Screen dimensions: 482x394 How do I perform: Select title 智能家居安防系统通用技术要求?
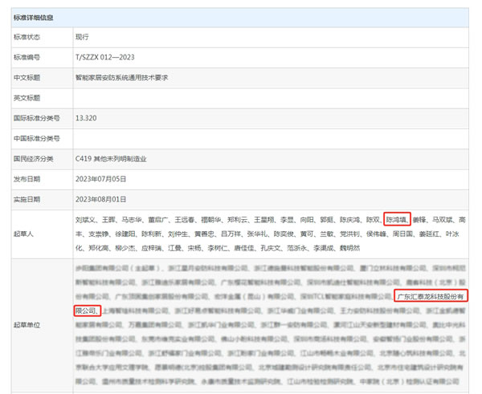122,78
